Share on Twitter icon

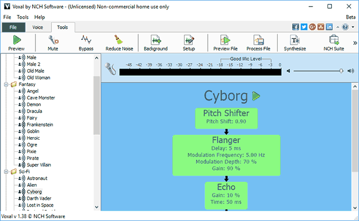[x=304, y=27]
